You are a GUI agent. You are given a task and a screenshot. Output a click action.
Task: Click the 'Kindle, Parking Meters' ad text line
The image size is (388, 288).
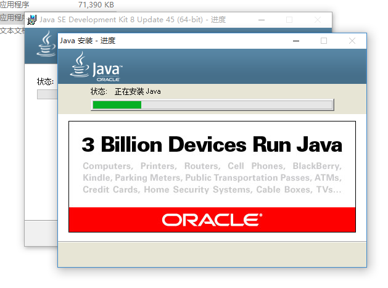click(212, 178)
